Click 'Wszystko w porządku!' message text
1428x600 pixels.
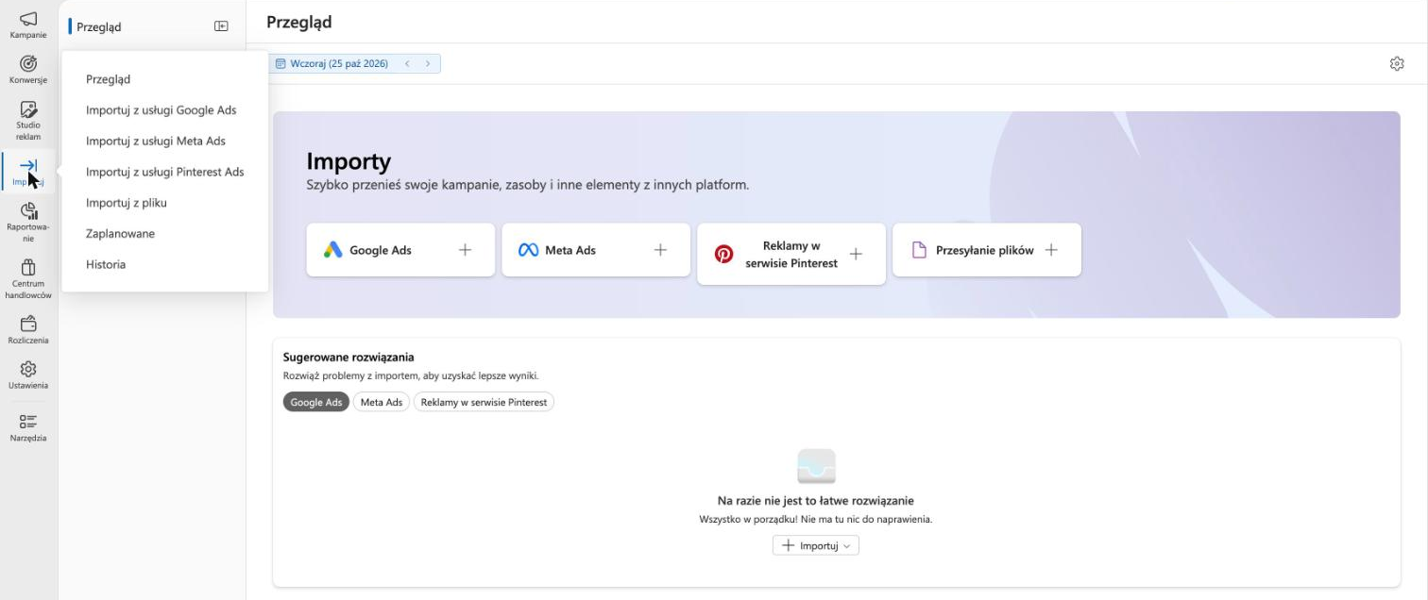pyautogui.click(x=816, y=519)
